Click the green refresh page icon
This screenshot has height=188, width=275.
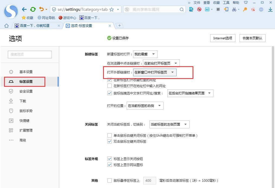33,9
